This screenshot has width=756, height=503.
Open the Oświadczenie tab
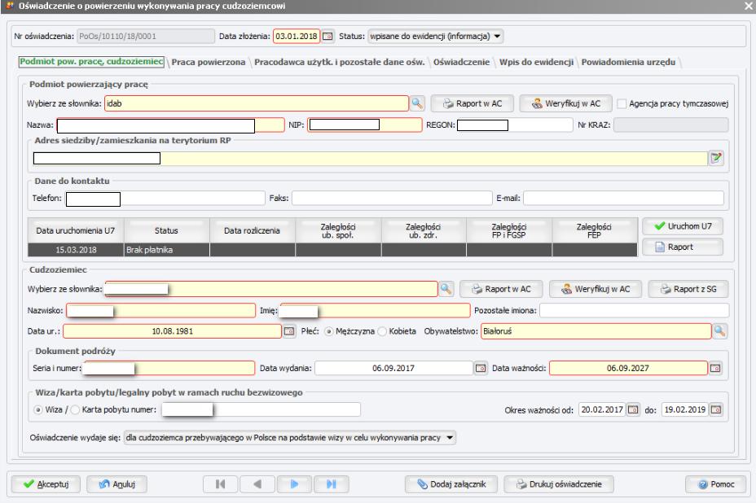point(461,62)
